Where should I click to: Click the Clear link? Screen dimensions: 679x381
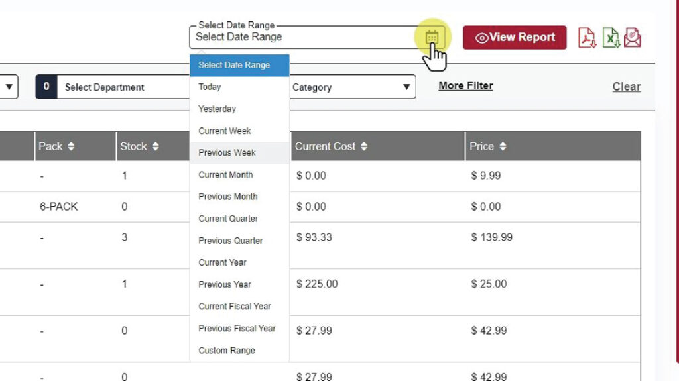(626, 87)
